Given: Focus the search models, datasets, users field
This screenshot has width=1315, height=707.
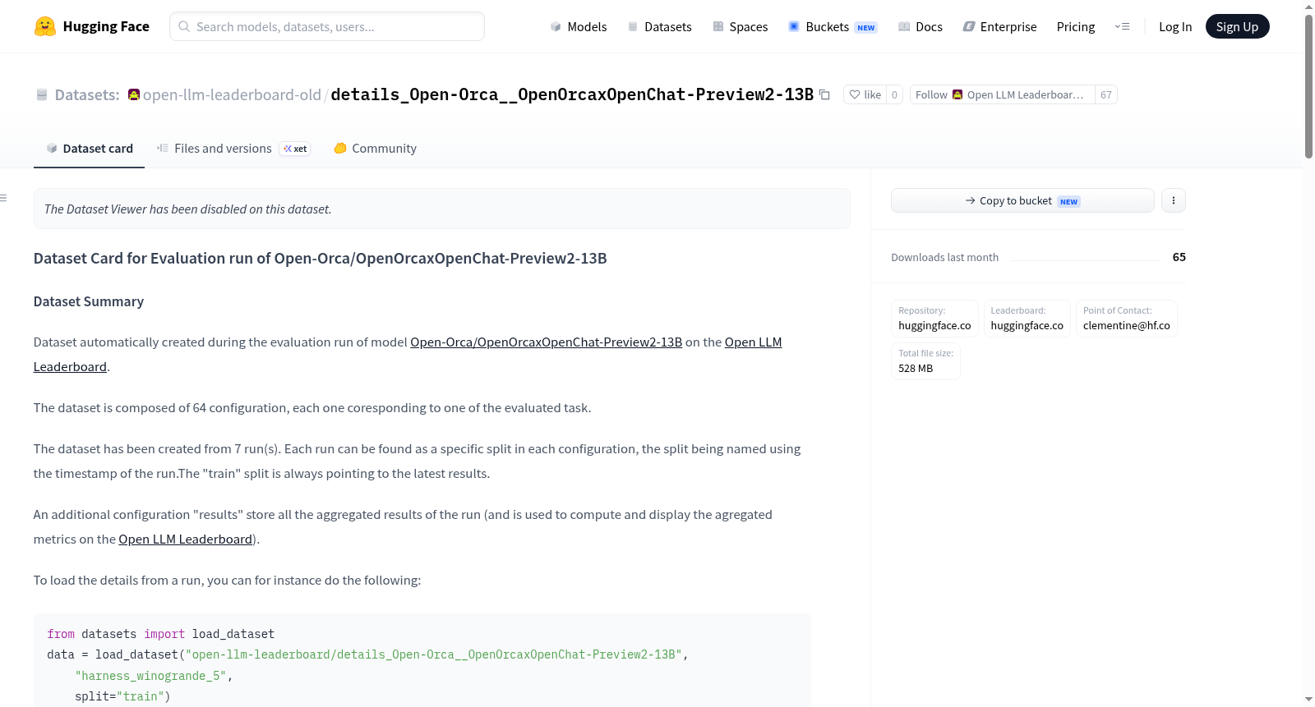Looking at the screenshot, I should 327,26.
